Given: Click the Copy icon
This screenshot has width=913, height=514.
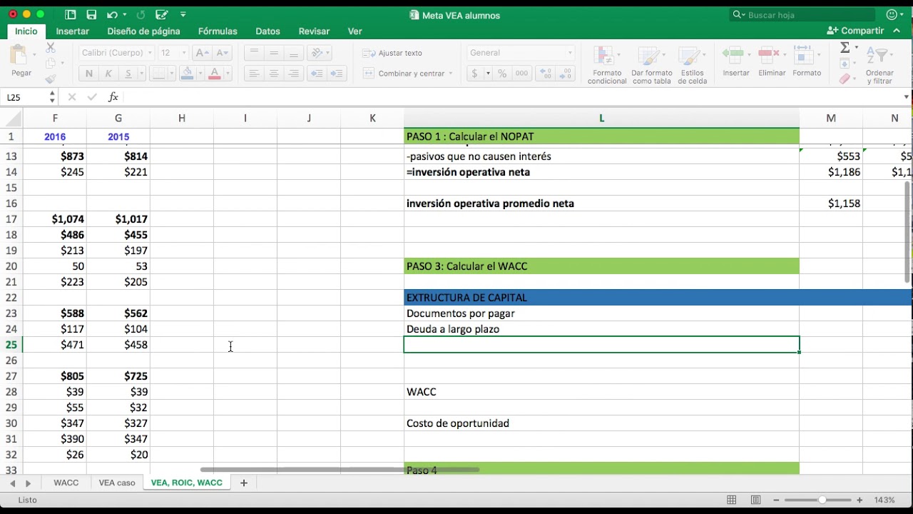Looking at the screenshot, I should 51,63.
